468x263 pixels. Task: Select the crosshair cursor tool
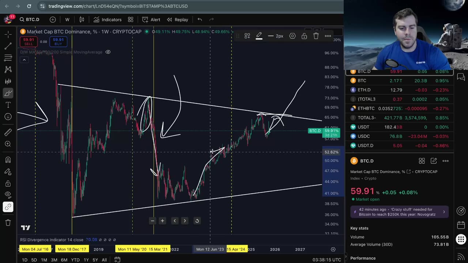pyautogui.click(x=8, y=34)
